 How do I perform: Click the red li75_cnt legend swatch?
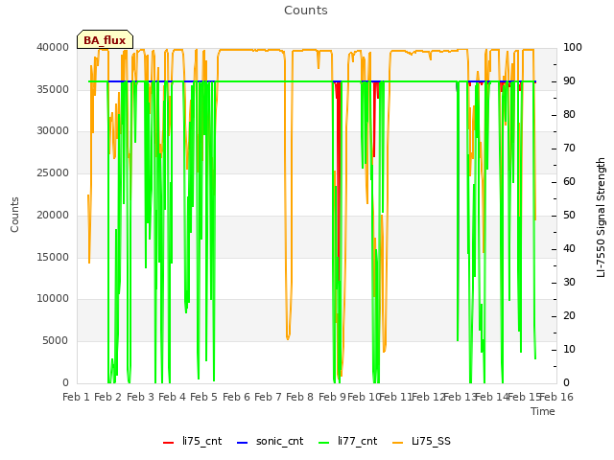click(x=169, y=443)
